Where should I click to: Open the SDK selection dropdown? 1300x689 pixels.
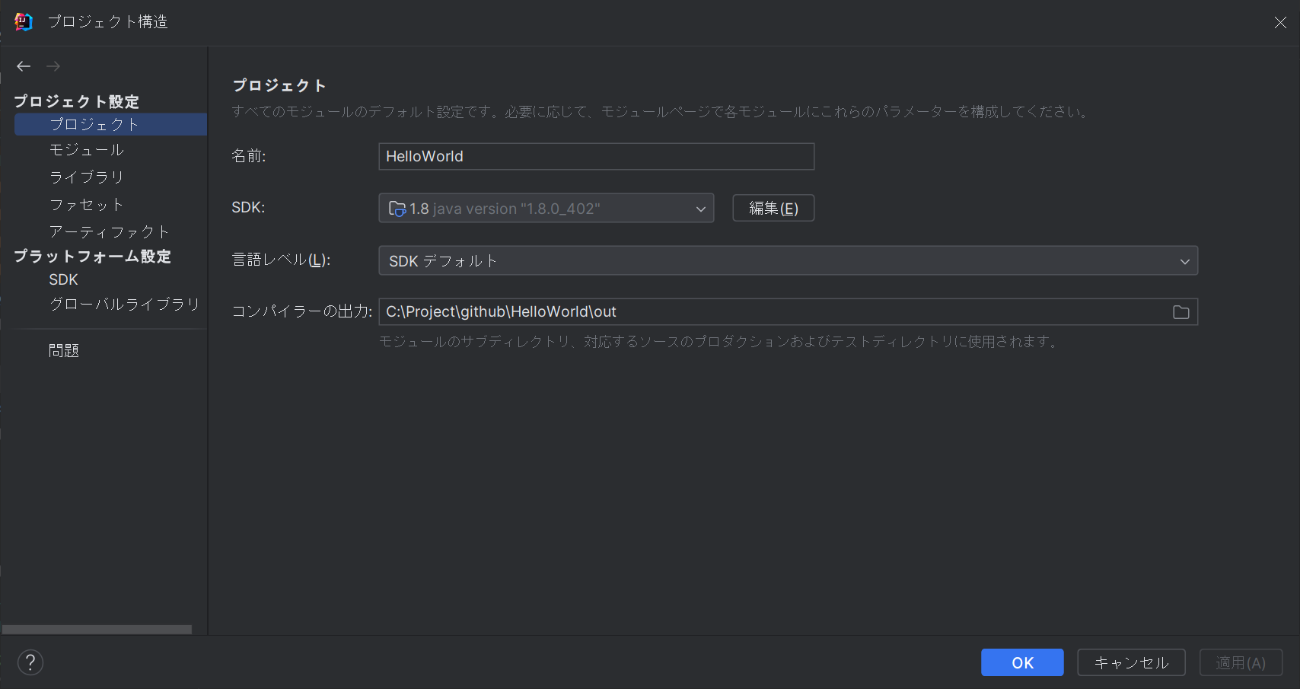tap(699, 208)
